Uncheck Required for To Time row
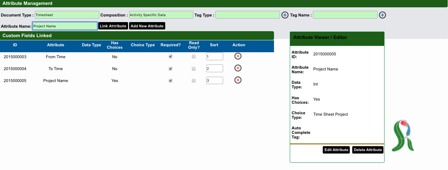This screenshot has height=170, width=448. tap(170, 69)
